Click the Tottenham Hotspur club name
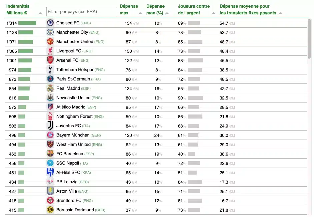Image resolution: width=314 pixels, height=217 pixels. (75, 69)
